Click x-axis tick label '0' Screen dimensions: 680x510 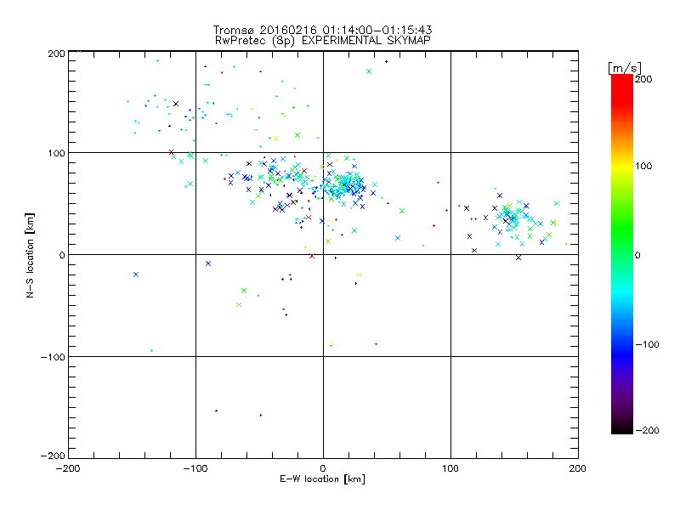pyautogui.click(x=323, y=468)
